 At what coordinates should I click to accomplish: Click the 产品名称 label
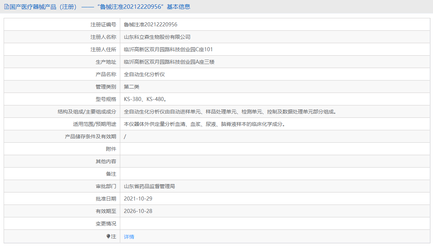pos(106,74)
